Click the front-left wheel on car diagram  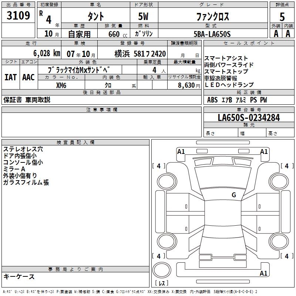(x=167, y=182)
